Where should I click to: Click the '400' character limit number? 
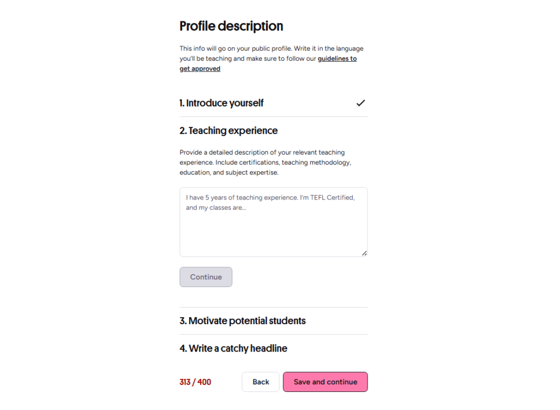205,382
